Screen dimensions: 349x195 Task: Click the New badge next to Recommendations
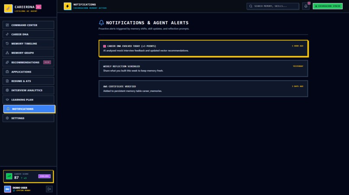[47, 62]
